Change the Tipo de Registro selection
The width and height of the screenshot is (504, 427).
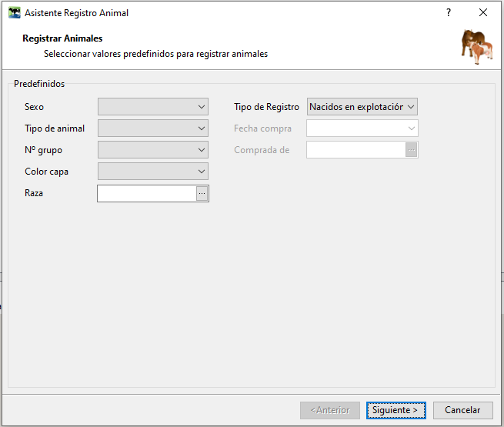coord(362,107)
